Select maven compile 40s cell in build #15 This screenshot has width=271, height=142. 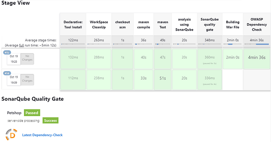[144, 59]
